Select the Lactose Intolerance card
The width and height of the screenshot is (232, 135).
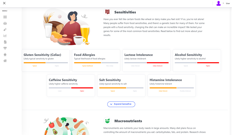[146, 60]
